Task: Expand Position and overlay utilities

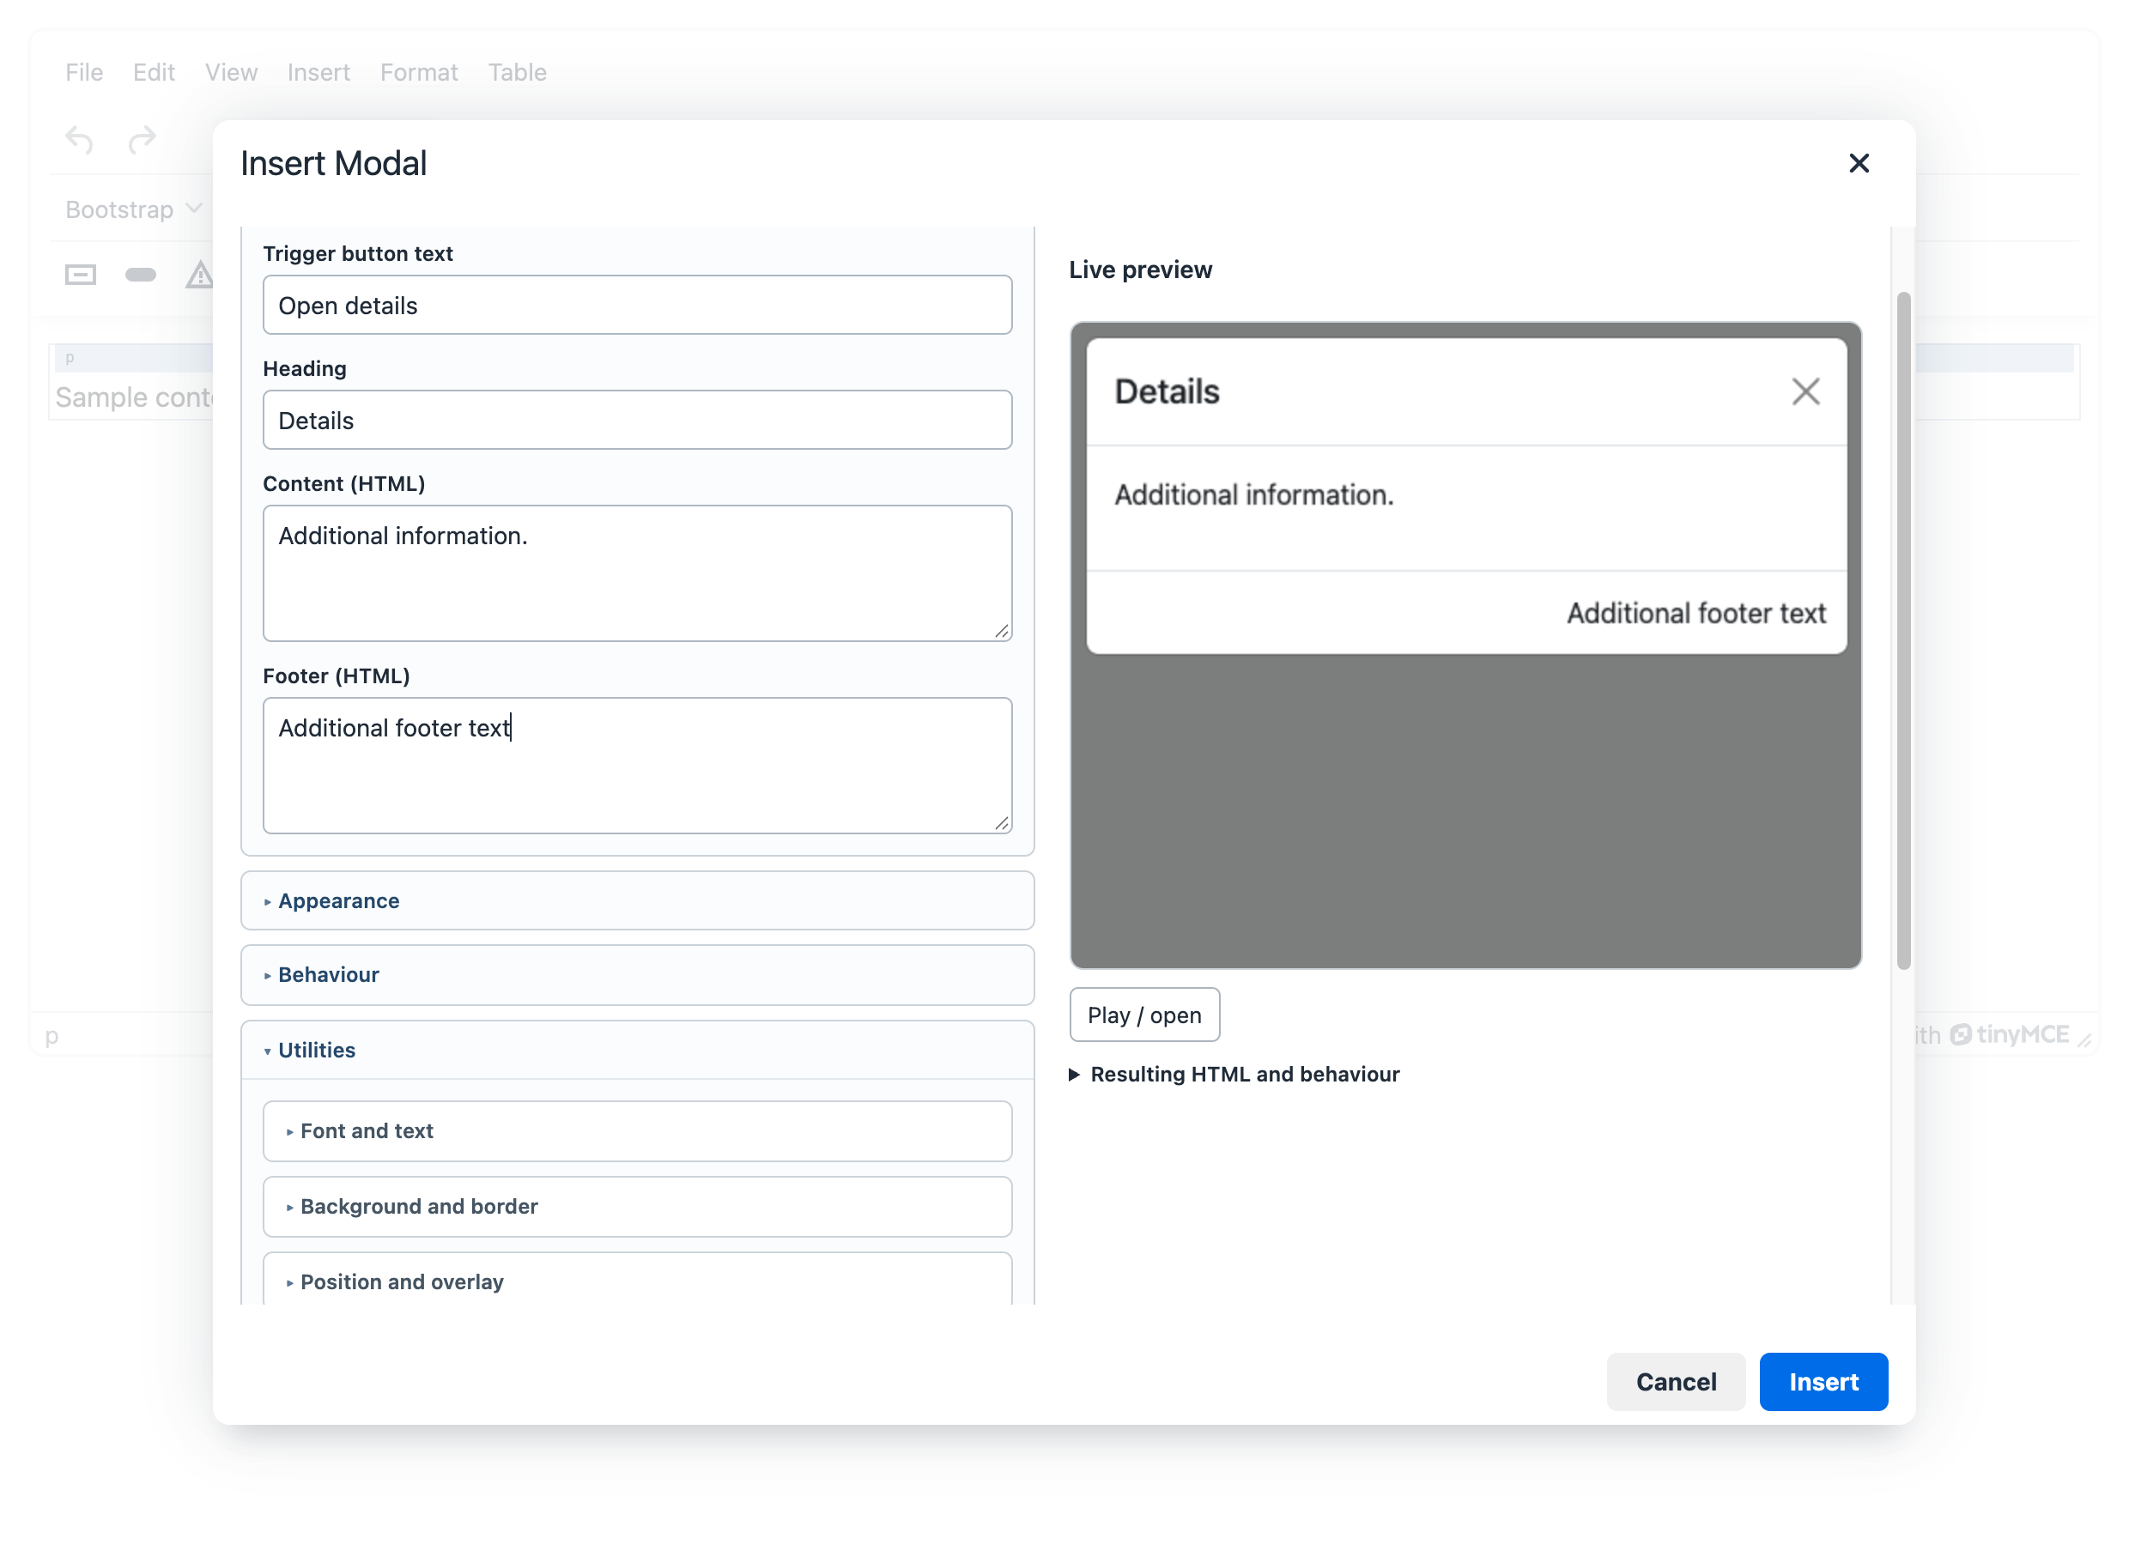Action: [637, 1281]
